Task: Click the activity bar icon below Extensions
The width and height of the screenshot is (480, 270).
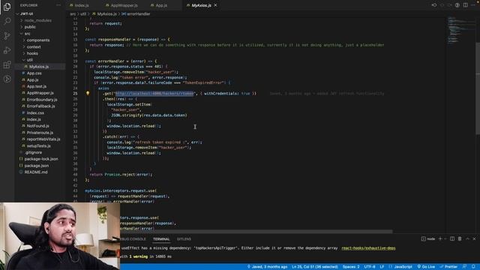Action: pos(7,79)
